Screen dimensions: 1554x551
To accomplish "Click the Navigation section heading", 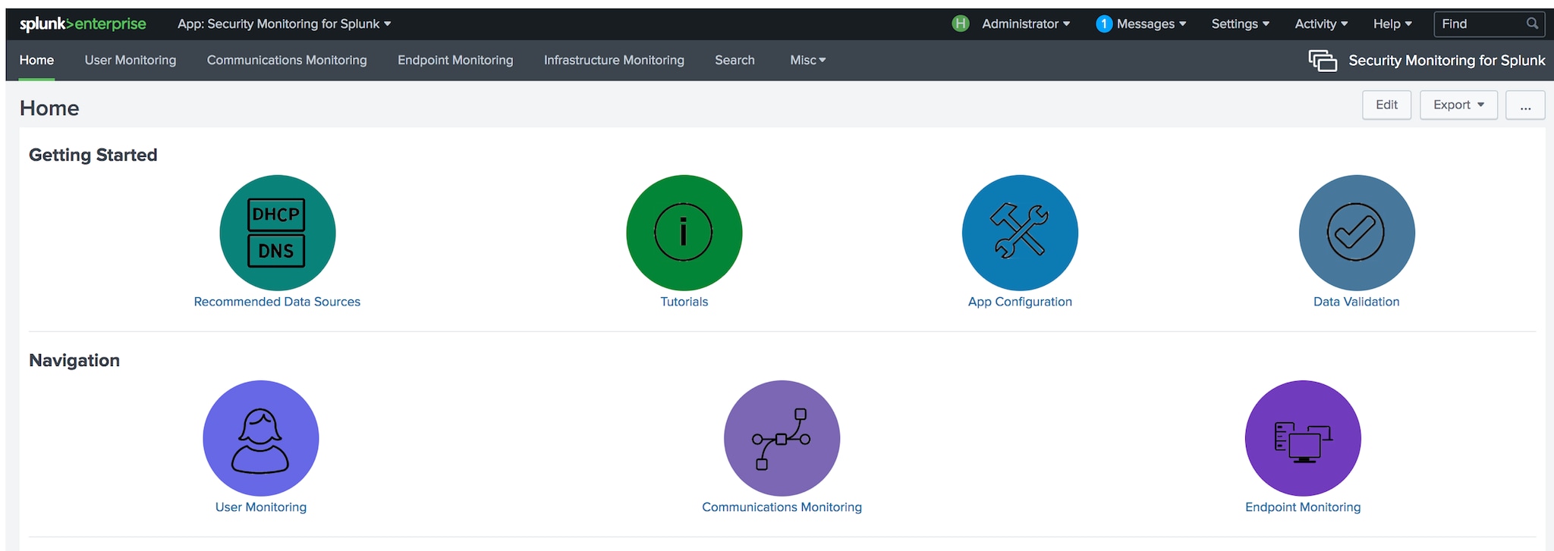I will pos(74,360).
